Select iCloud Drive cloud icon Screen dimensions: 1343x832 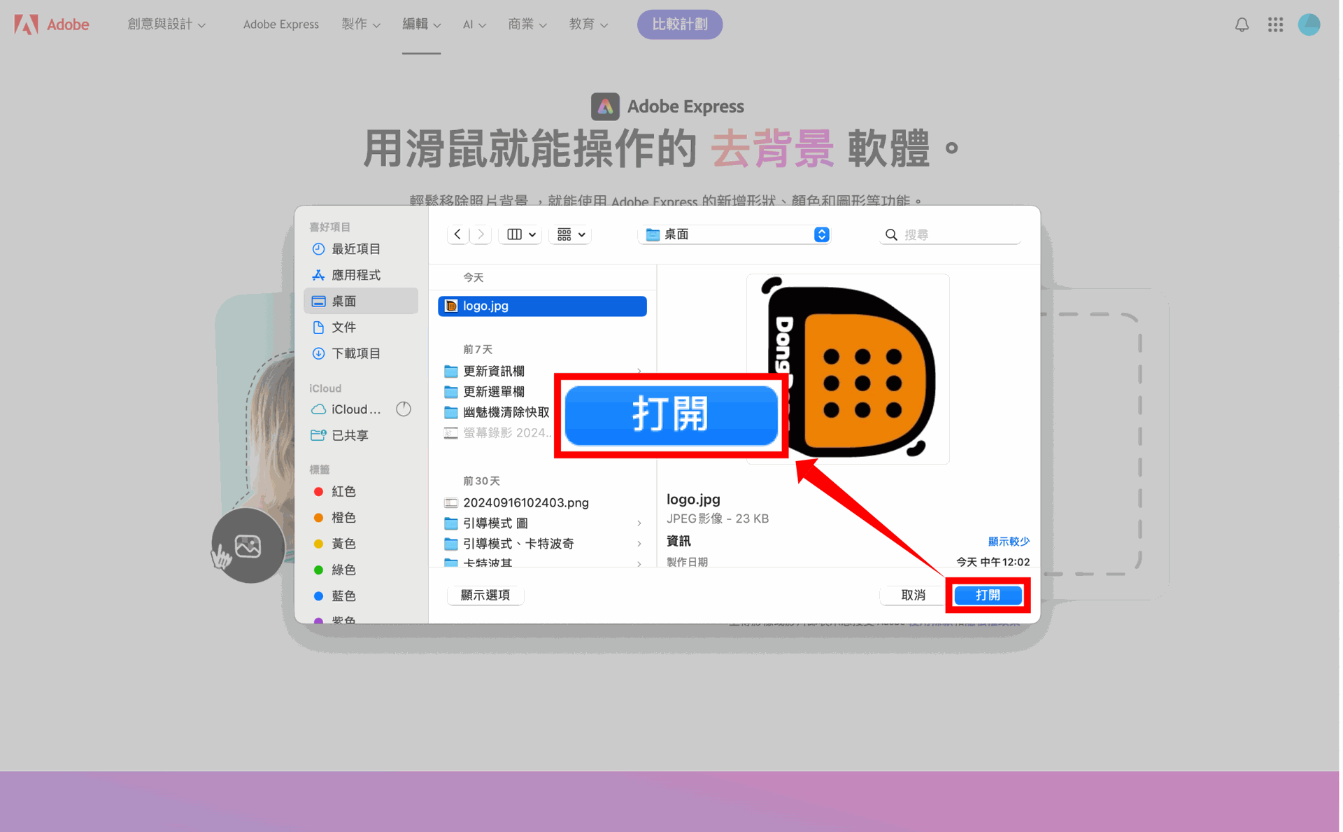318,409
